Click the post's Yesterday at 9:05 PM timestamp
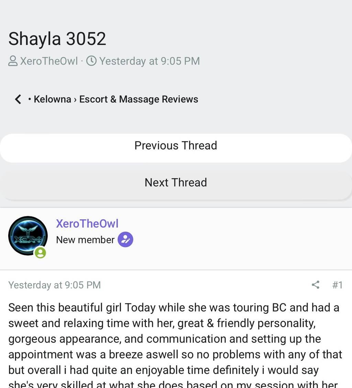The height and width of the screenshot is (388, 352). [x=54, y=285]
